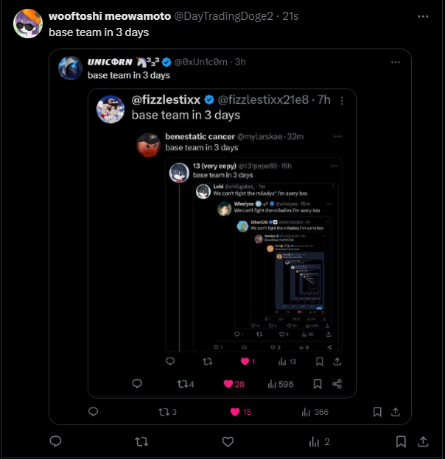Bookmark the outermost wooftoshi tweet
The image size is (445, 459).
(x=400, y=441)
